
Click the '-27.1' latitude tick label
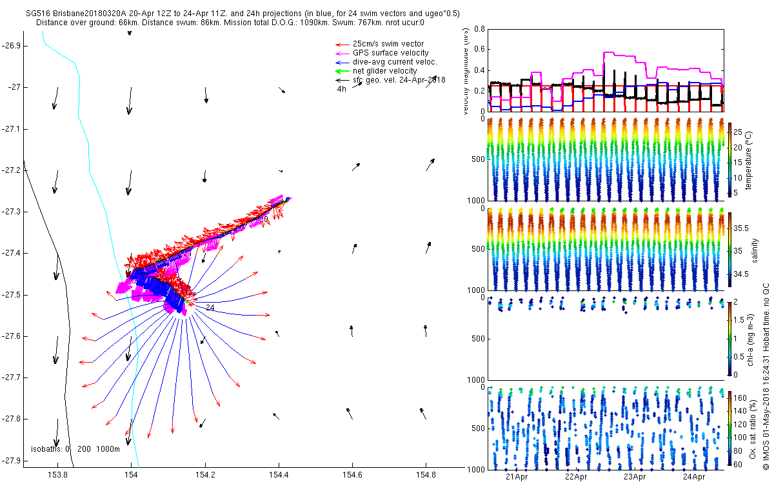click(x=11, y=129)
